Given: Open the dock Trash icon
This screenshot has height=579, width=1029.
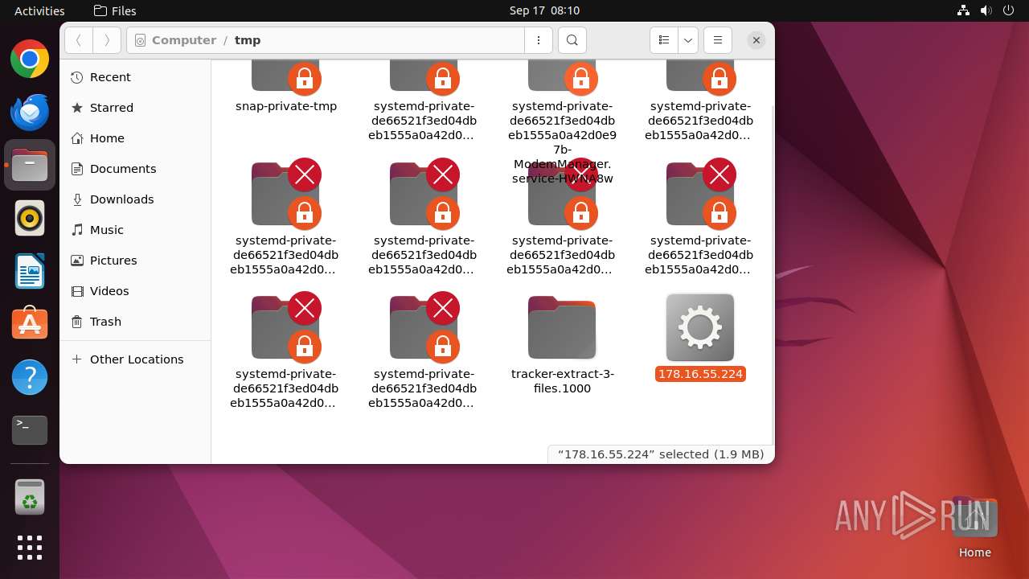Looking at the screenshot, I should [30, 497].
